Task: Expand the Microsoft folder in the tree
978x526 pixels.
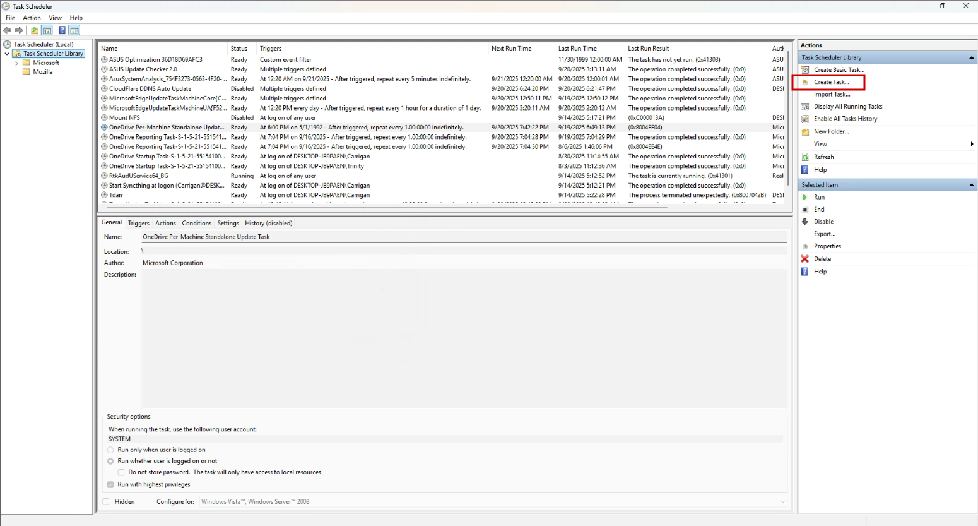Action: [16, 63]
